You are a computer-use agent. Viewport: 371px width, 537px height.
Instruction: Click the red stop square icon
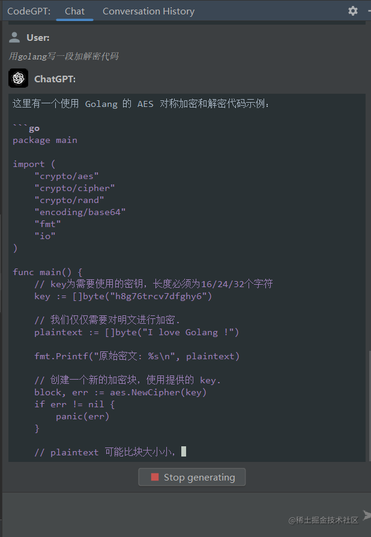pyautogui.click(x=155, y=477)
